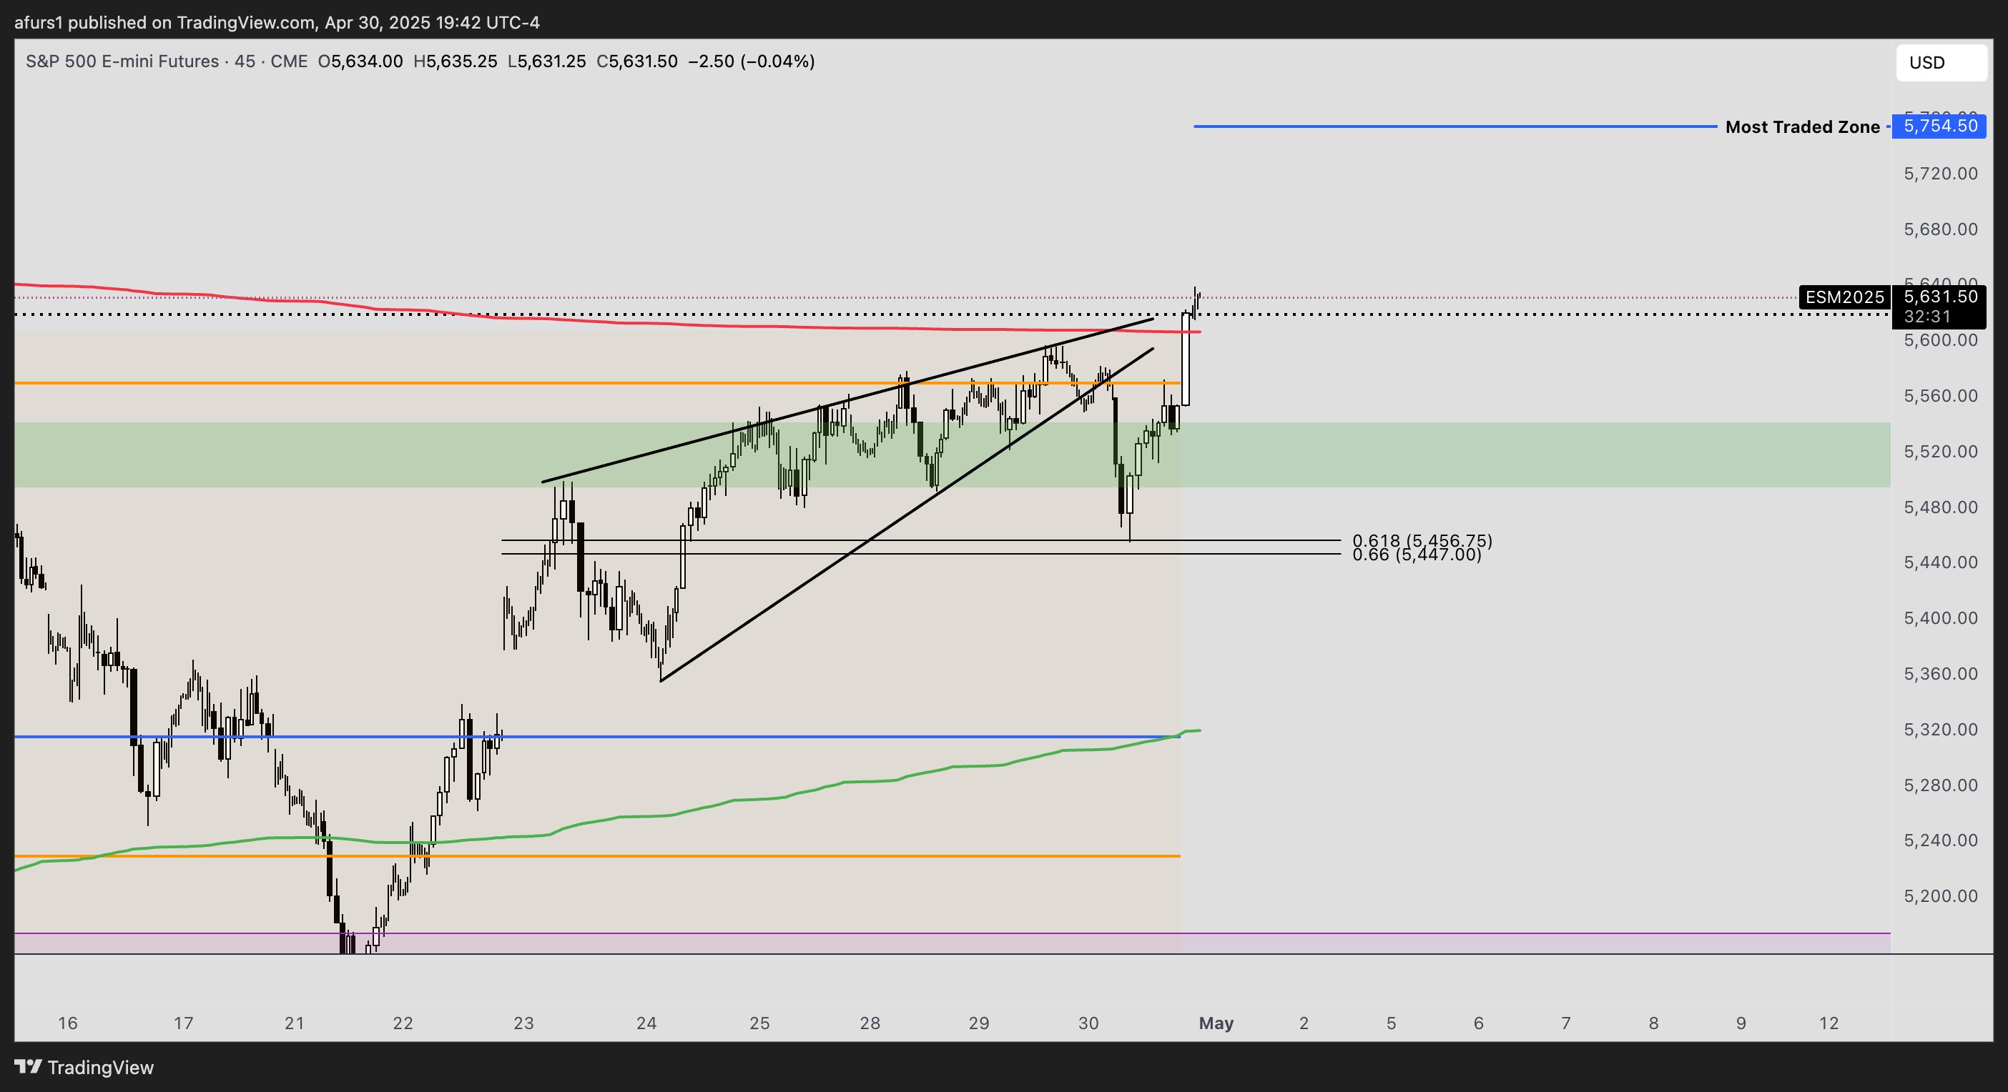Click the 5,560.00 price axis label
This screenshot has width=2008, height=1092.
[1940, 396]
